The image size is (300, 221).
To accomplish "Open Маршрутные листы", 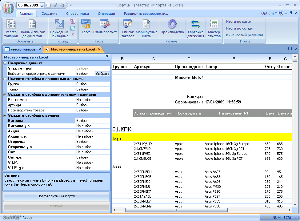I will (x=146, y=28).
